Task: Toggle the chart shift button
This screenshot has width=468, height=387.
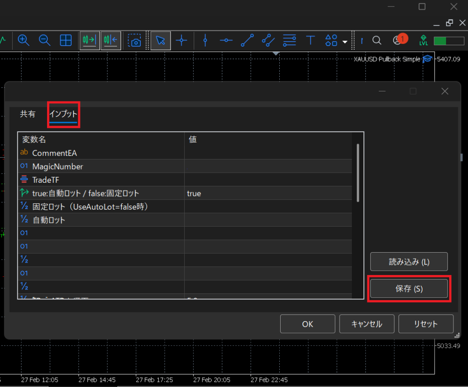Action: [111, 40]
